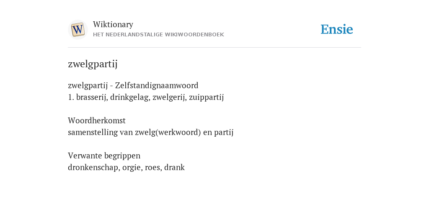Image resolution: width=429 pixels, height=214 pixels.
Task: Click the Wiktionary W logo icon
Action: click(x=78, y=30)
